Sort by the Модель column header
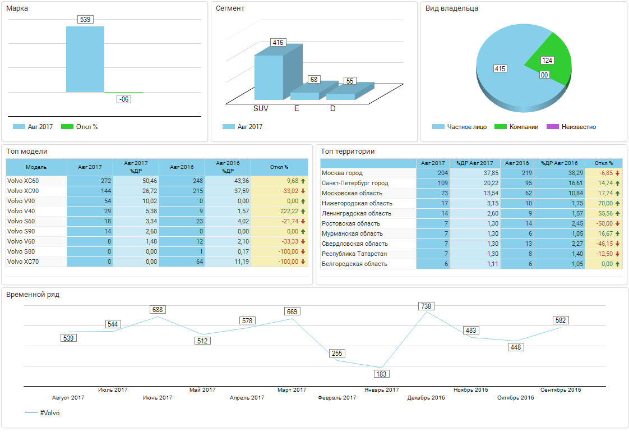This screenshot has height=445, width=629. pos(36,167)
